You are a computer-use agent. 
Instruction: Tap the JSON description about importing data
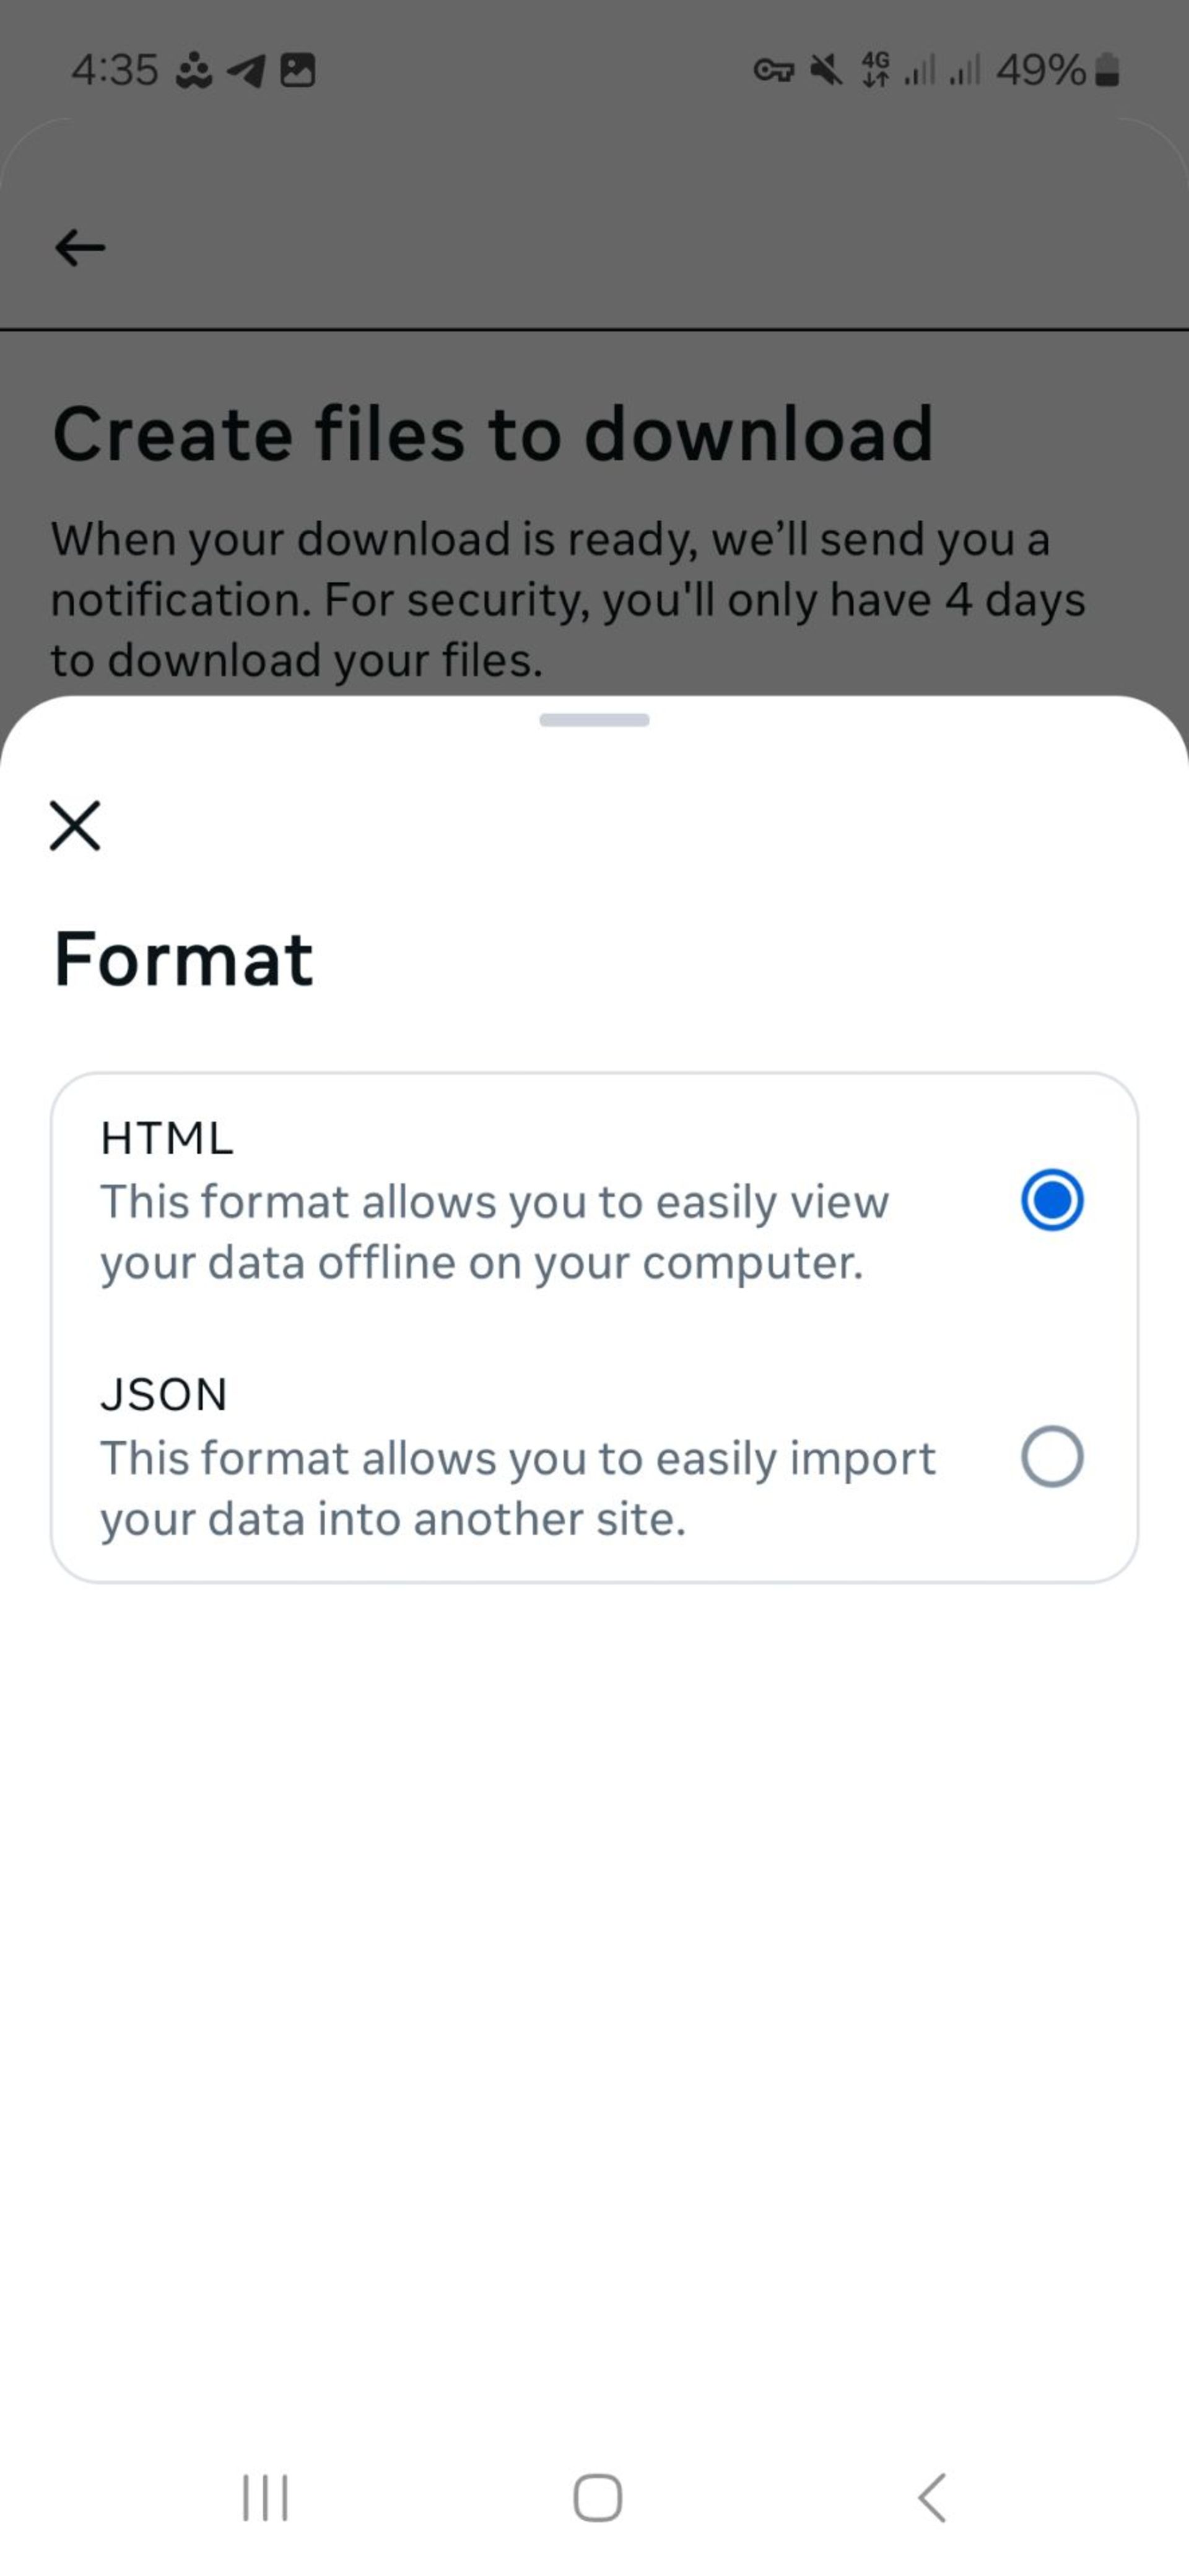tap(518, 1489)
